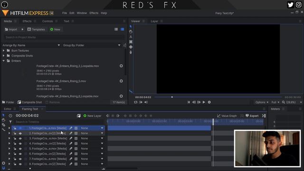
Task: Click the timeline zoom slider handle
Action: point(30,169)
